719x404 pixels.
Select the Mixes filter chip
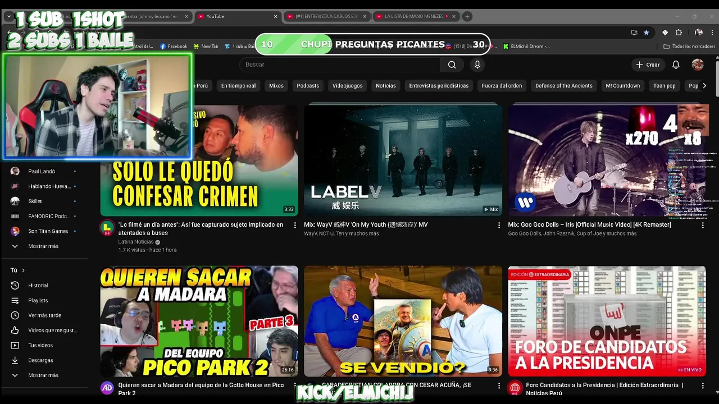(276, 86)
